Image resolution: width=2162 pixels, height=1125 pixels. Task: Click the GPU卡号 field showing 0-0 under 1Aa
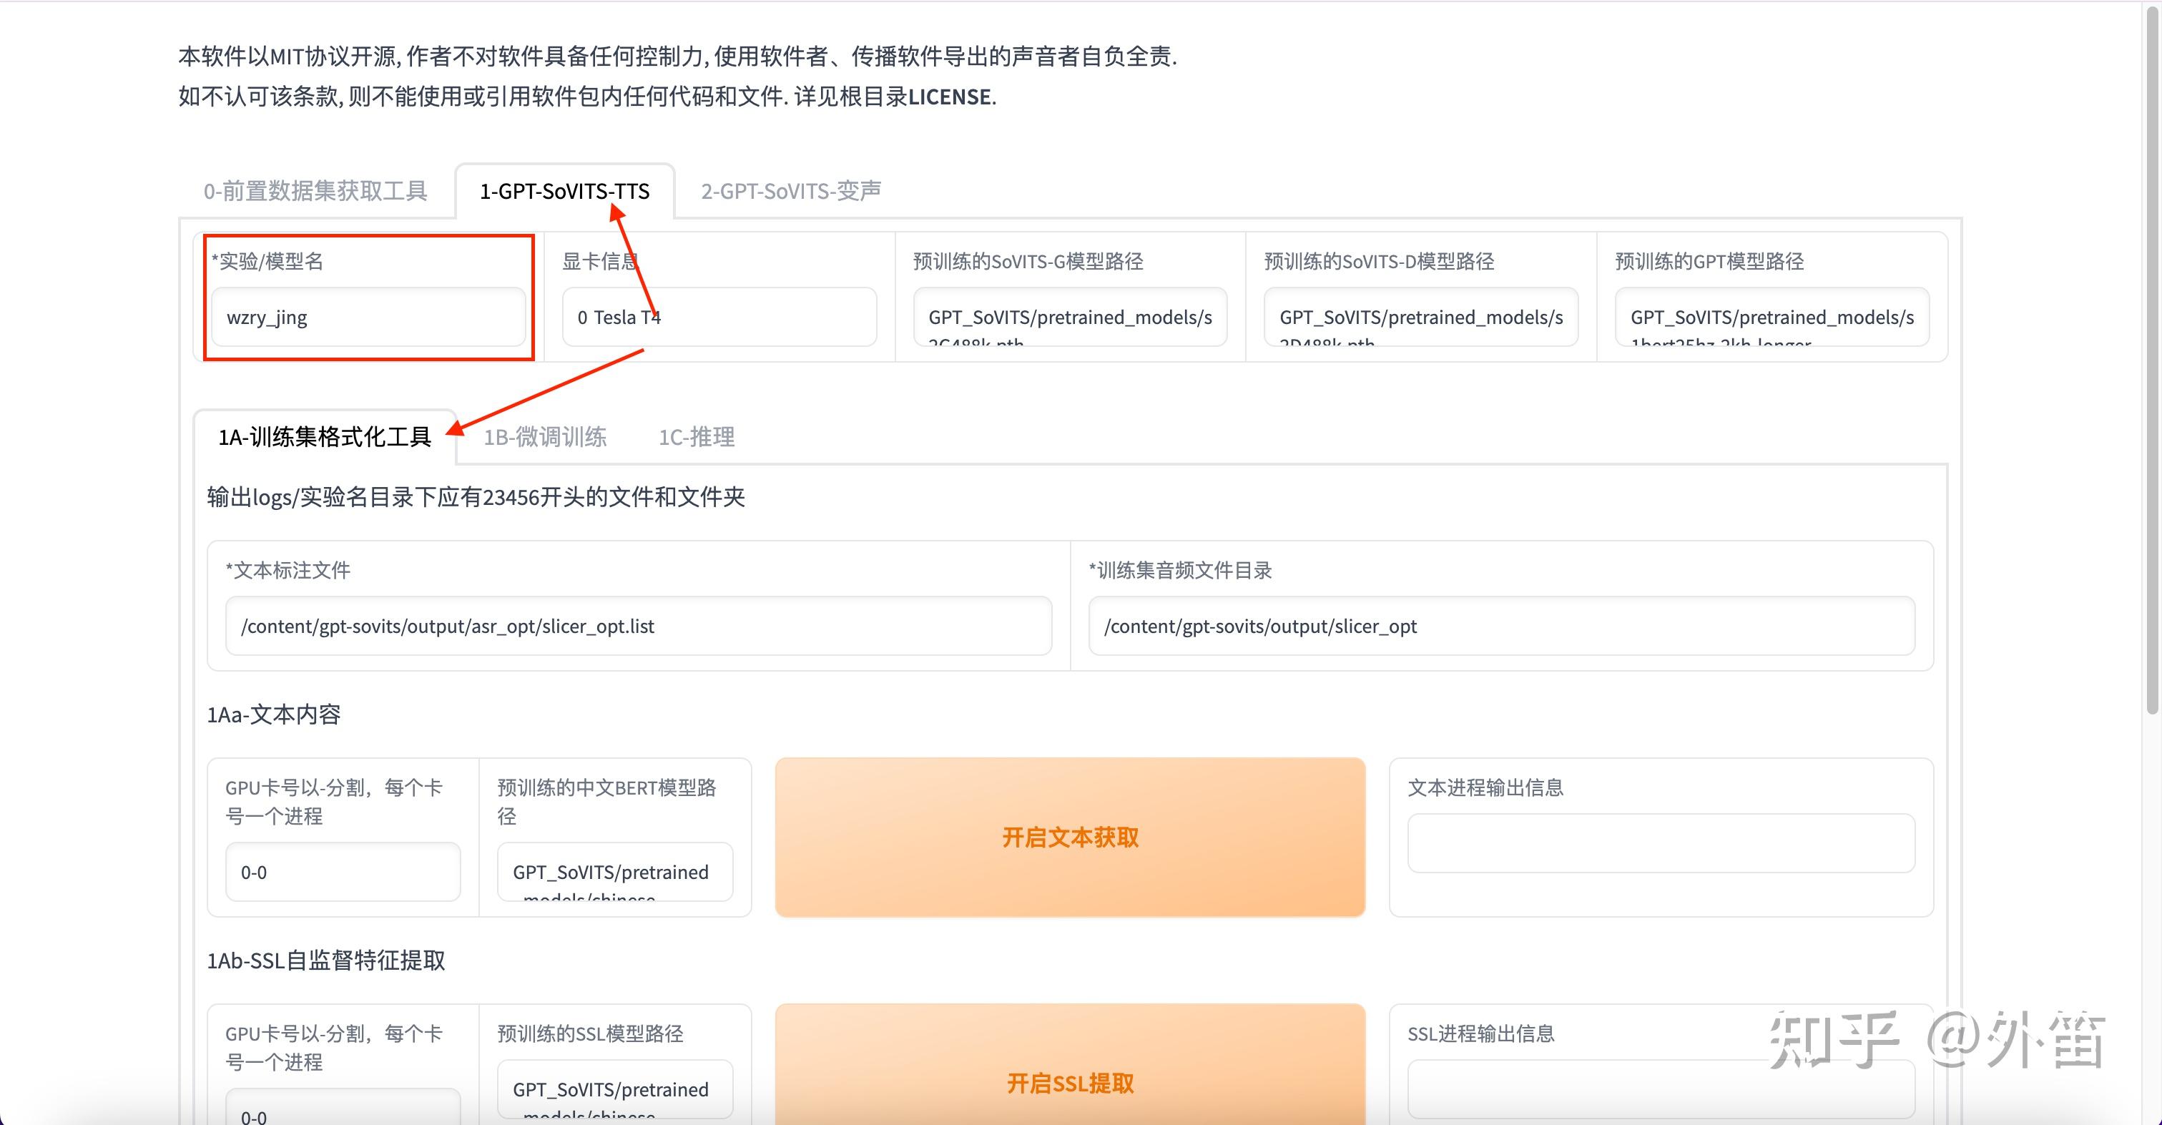pyautogui.click(x=343, y=871)
